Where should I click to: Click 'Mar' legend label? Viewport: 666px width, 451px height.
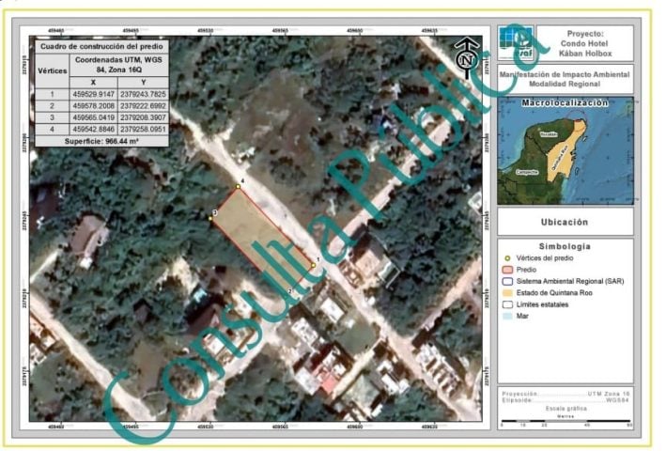pos(522,316)
